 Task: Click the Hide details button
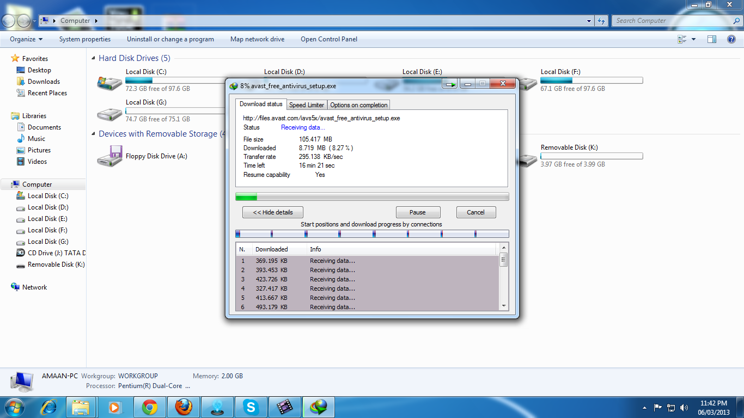coord(273,212)
